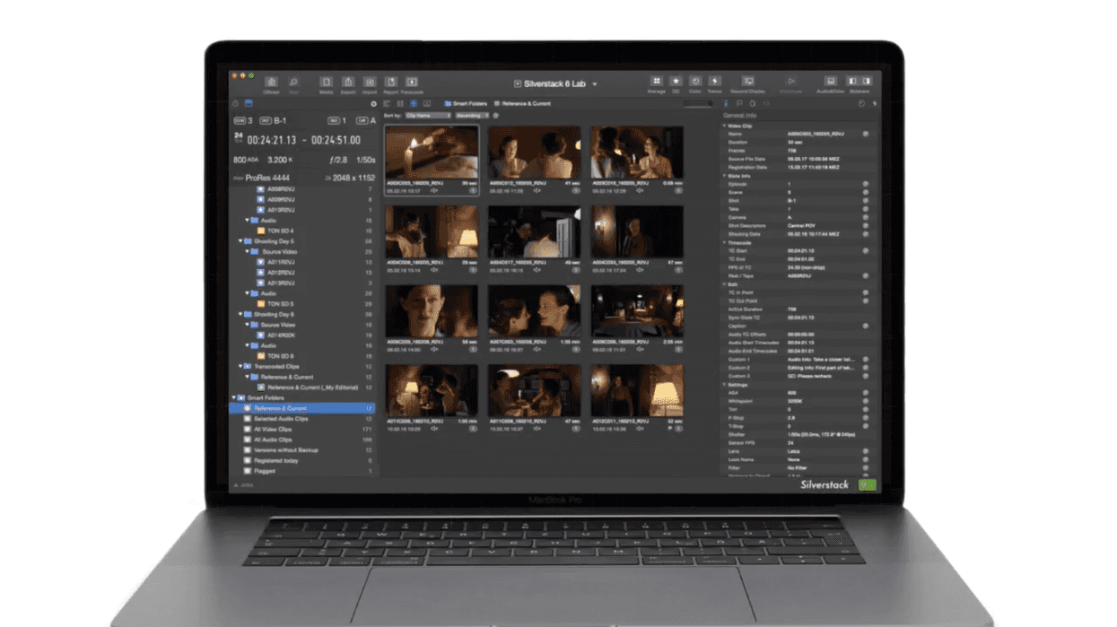Switch to Manage view icon
The height and width of the screenshot is (627, 1117).
(657, 82)
